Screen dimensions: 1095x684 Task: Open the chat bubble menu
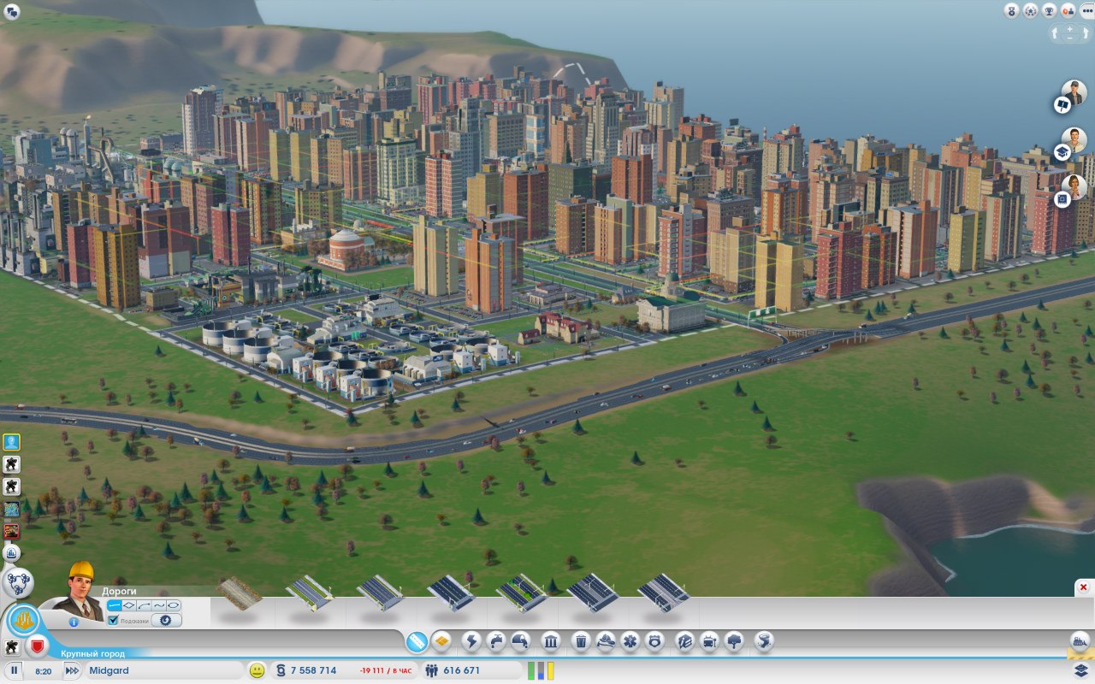12,12
